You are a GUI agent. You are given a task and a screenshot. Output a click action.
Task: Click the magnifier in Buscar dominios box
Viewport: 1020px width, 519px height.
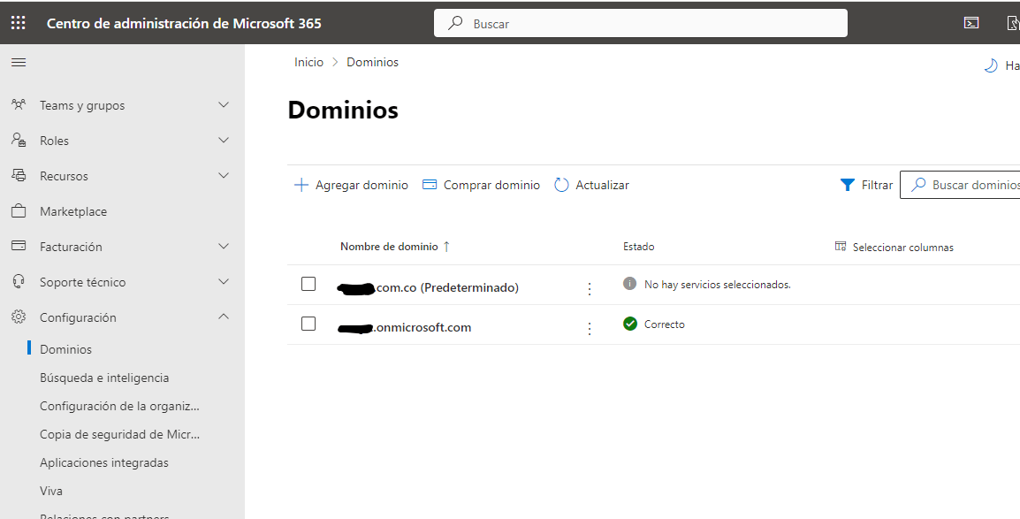[x=918, y=185]
